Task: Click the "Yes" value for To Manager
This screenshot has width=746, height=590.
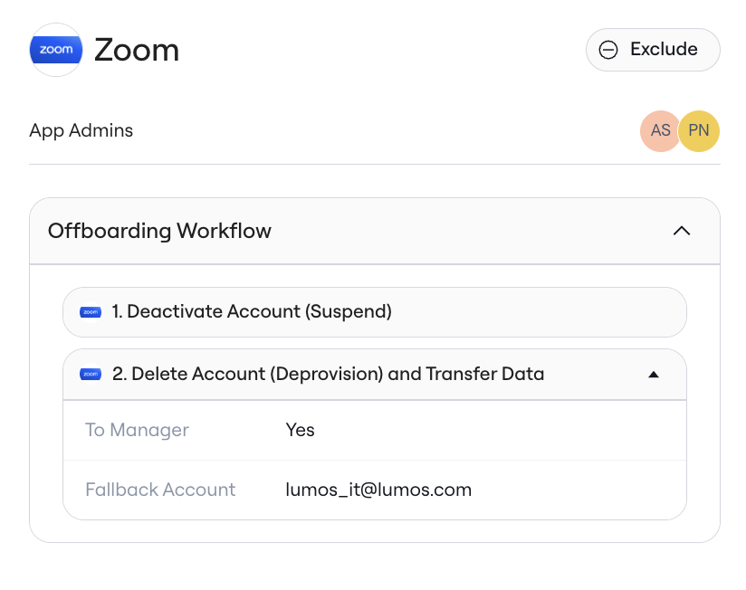Action: 300,430
